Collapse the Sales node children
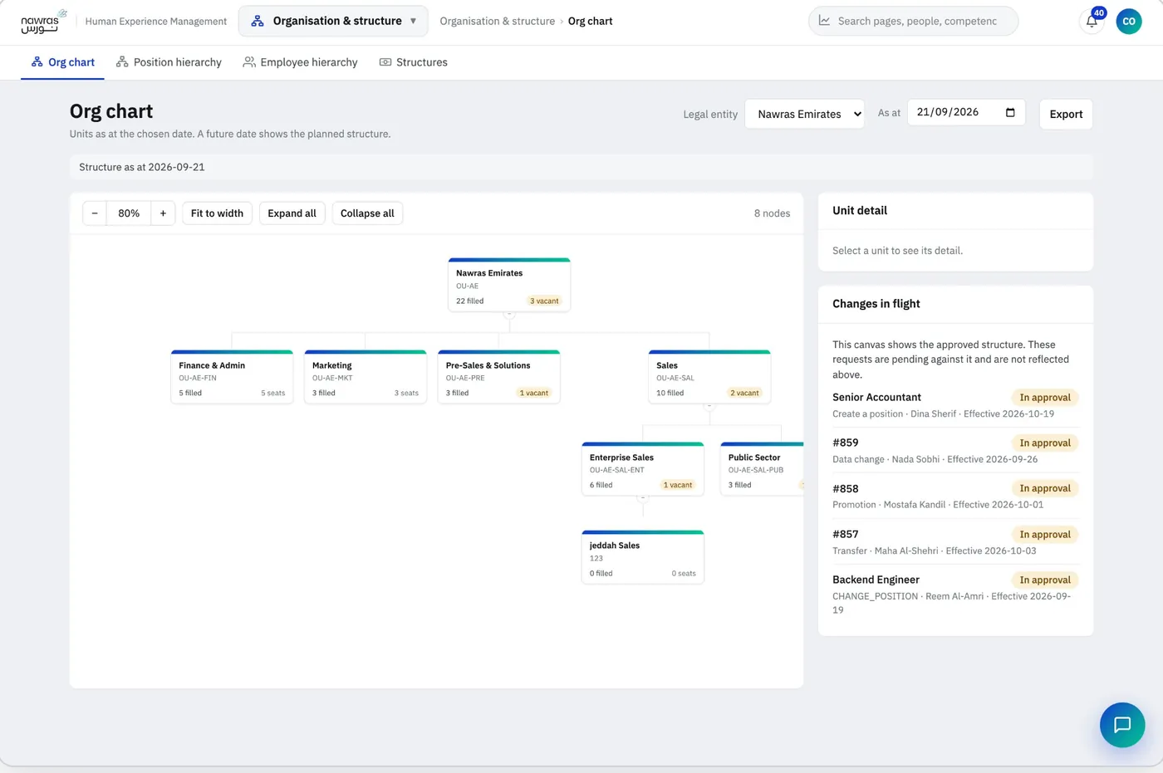This screenshot has width=1163, height=773. (709, 406)
